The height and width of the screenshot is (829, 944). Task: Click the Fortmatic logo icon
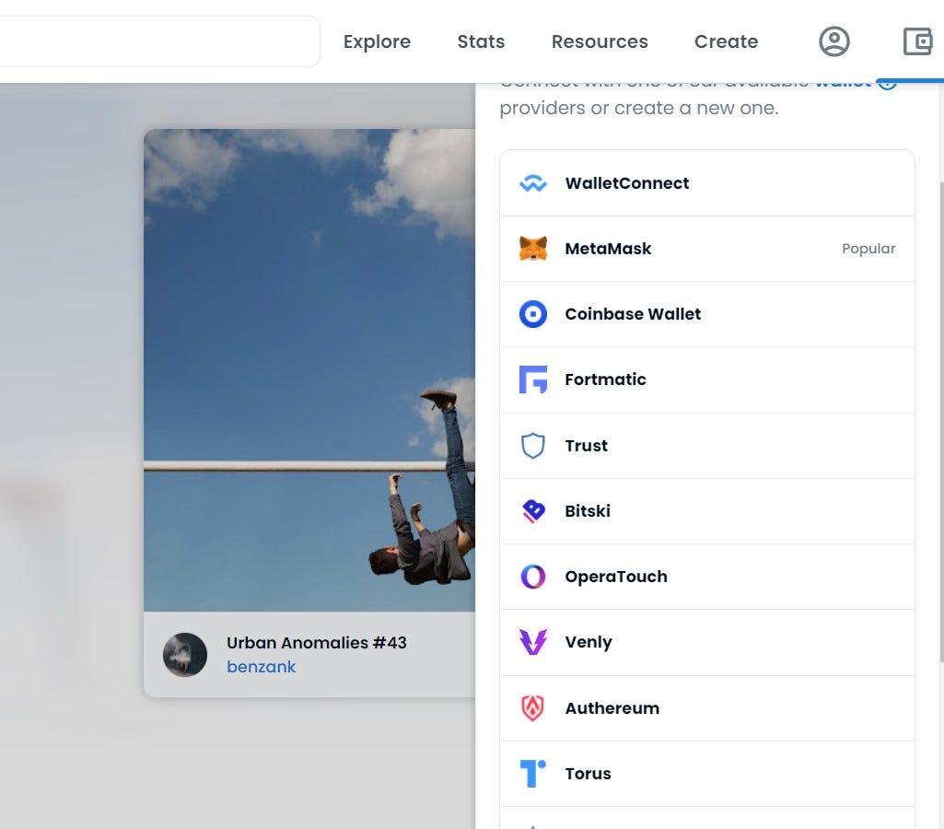533,379
